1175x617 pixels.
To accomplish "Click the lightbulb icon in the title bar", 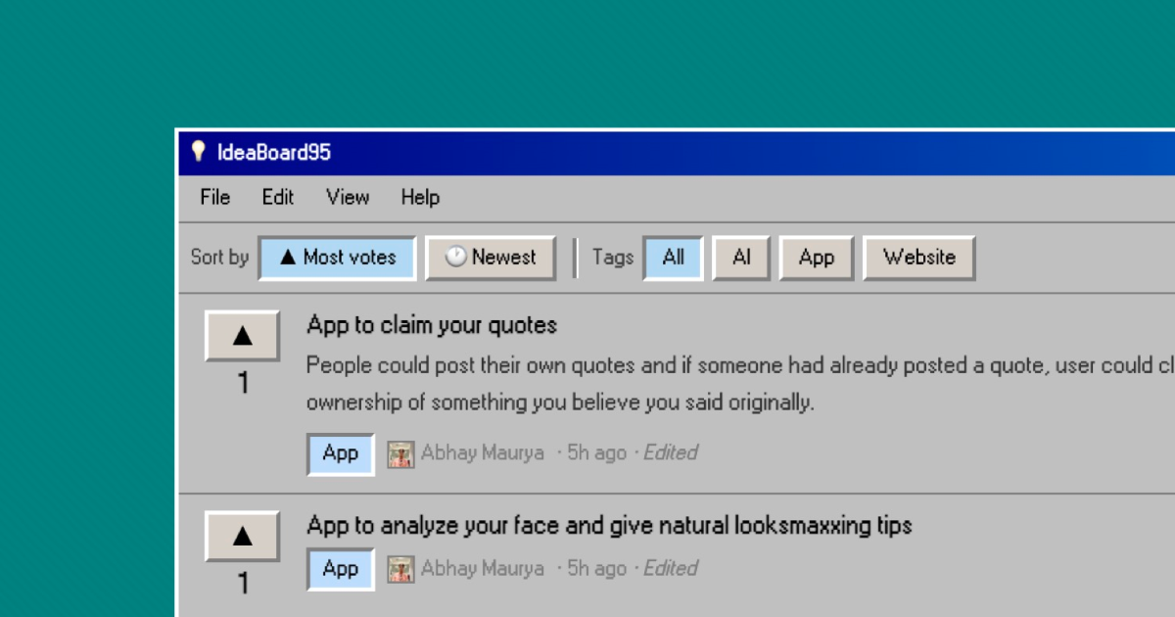I will tap(199, 152).
